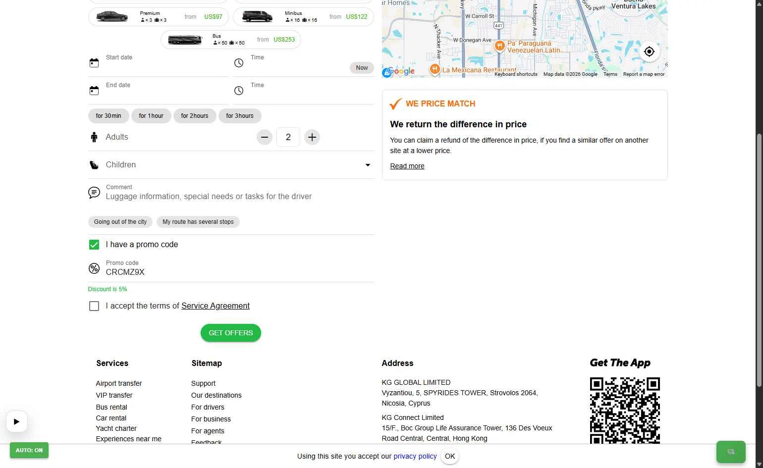Select the for 1hour duration chip
The width and height of the screenshot is (763, 468).
(151, 116)
